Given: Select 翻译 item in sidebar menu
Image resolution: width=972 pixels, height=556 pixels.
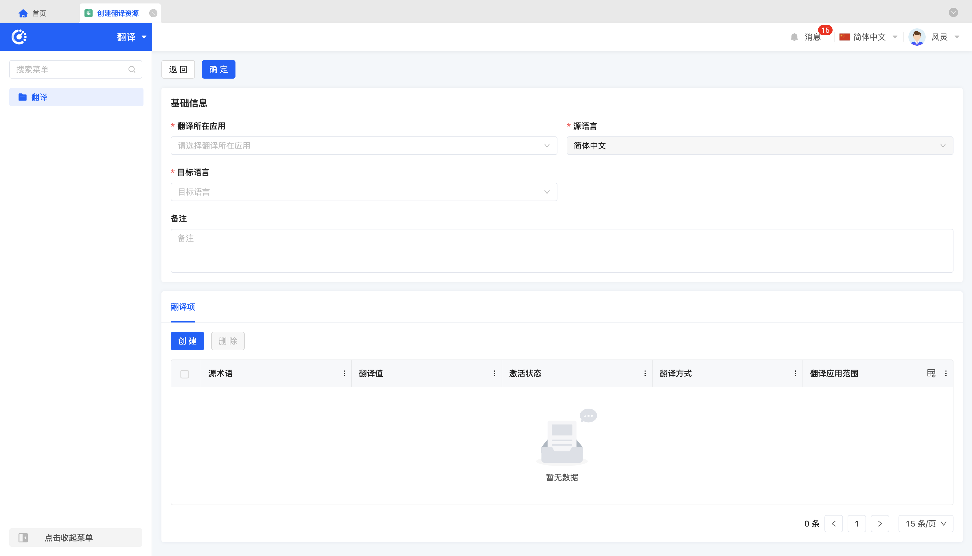Looking at the screenshot, I should 76,97.
